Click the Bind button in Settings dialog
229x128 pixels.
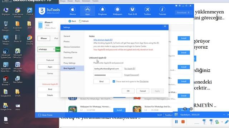101,81
